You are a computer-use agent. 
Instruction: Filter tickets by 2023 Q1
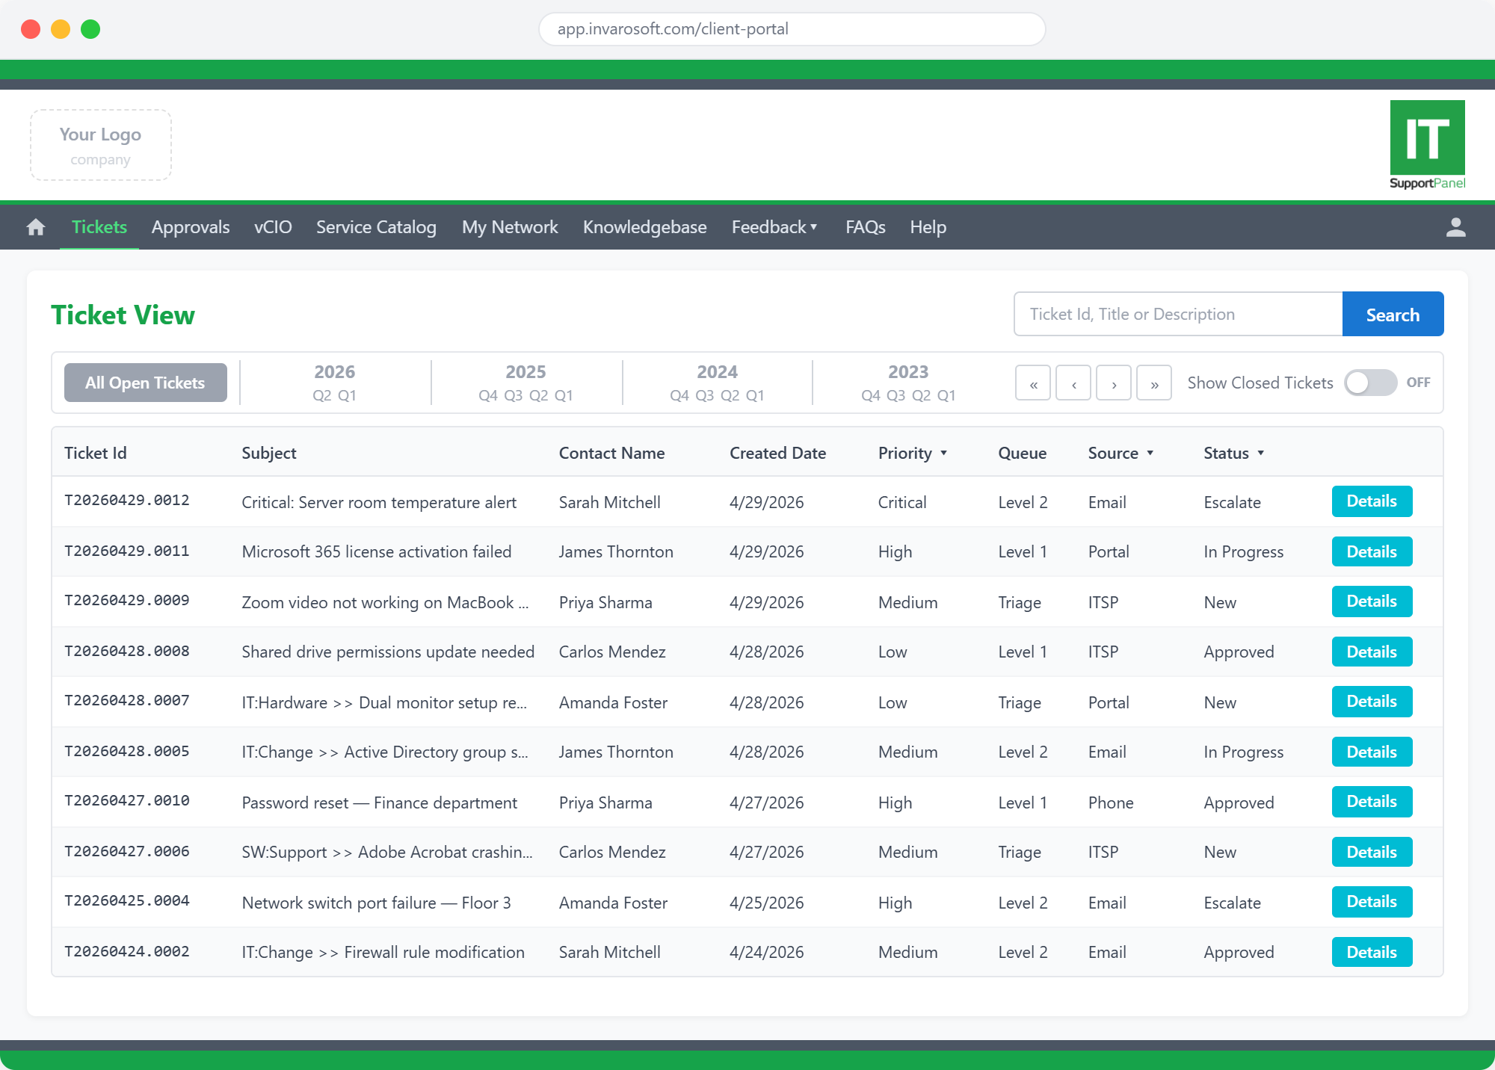pos(946,395)
